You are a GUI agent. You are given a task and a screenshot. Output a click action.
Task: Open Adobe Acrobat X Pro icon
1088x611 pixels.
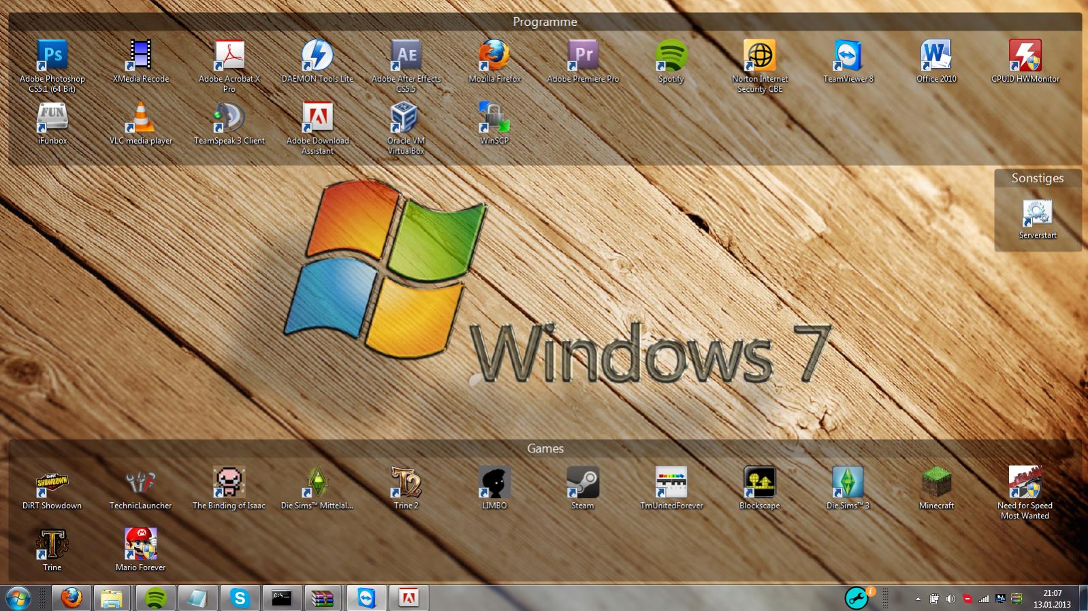pyautogui.click(x=229, y=65)
